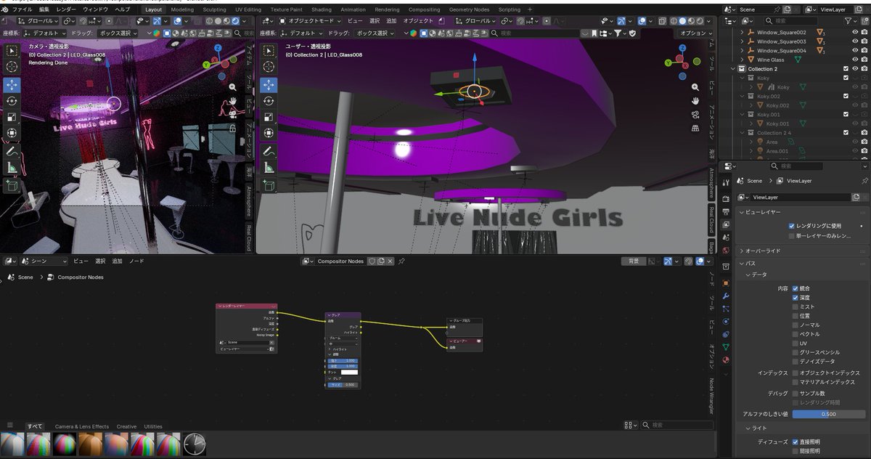Image resolution: width=871 pixels, height=459 pixels.
Task: Exclude Collection 2 via its checkbox
Action: click(846, 69)
